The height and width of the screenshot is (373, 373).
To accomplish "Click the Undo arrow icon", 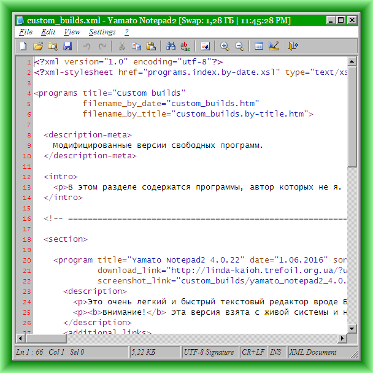I will pos(87,46).
